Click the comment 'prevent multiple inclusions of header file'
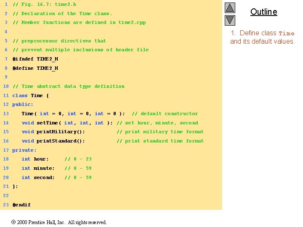Viewport: 303px width, 227px height. tap(85, 50)
